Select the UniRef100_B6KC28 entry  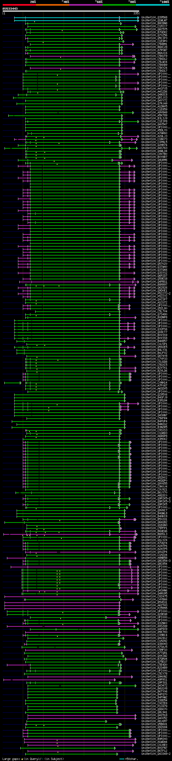pos(154,47)
